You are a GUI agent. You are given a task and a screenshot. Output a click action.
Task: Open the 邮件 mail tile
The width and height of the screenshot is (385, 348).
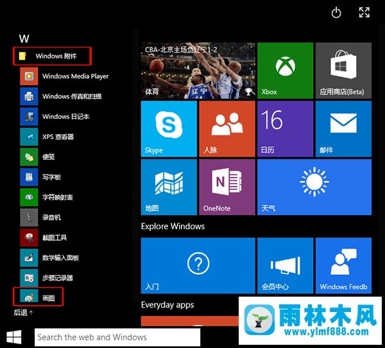pyautogui.click(x=343, y=129)
